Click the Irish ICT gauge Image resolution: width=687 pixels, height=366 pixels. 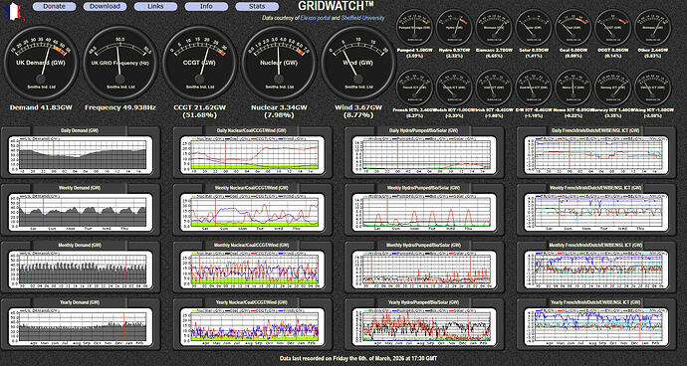(494, 88)
